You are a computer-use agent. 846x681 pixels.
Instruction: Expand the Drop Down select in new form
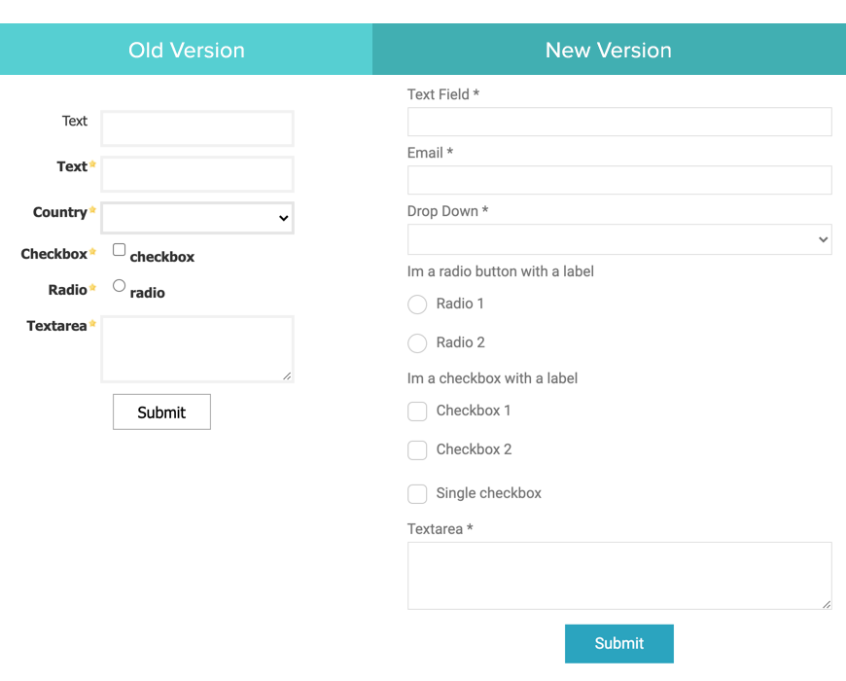tap(619, 239)
